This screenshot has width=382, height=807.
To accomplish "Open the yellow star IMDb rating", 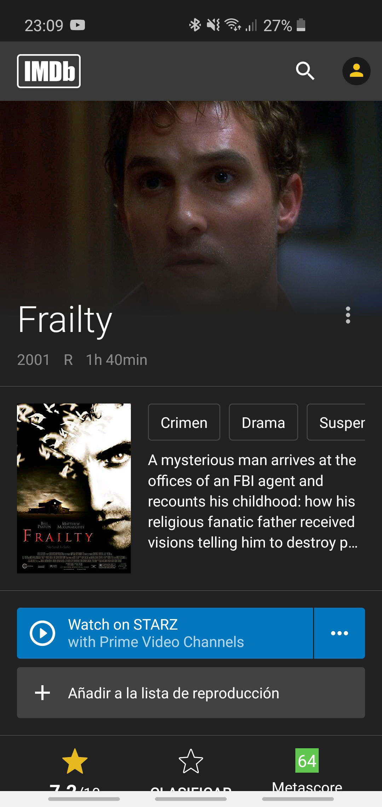I will tap(75, 761).
